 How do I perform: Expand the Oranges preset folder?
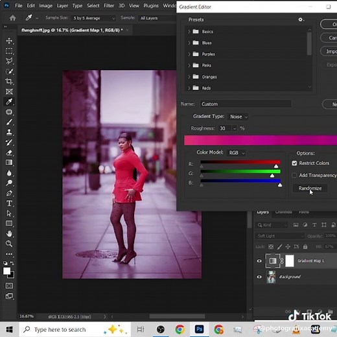pos(189,76)
